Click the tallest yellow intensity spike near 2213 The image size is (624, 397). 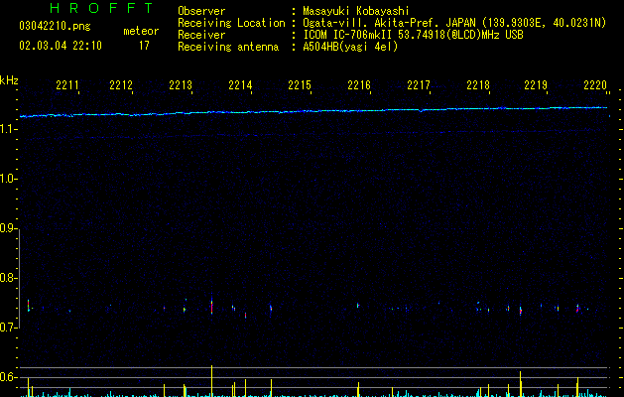(x=211, y=381)
